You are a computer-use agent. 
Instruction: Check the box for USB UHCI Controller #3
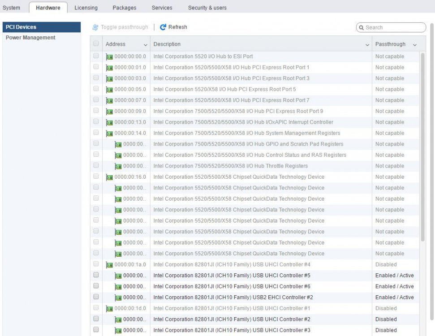pyautogui.click(x=96, y=329)
